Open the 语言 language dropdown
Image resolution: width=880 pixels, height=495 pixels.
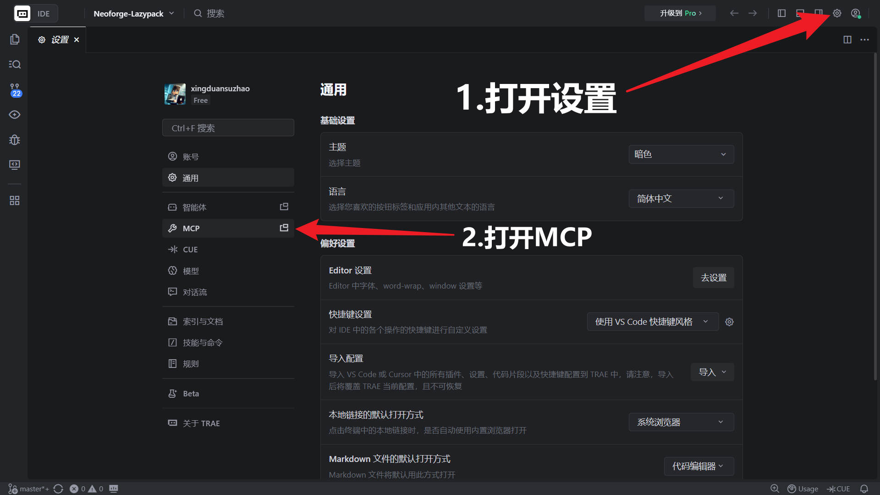click(x=681, y=199)
